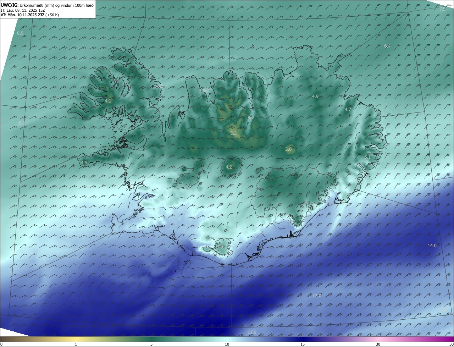Click the initial time line "IT: Lau. 08. 11. 2025 15Z"
The width and height of the screenshot is (454, 347).
23,10
